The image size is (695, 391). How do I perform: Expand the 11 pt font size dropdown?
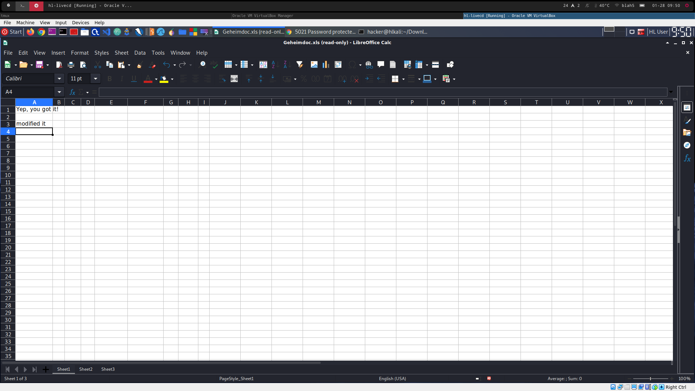click(x=95, y=79)
